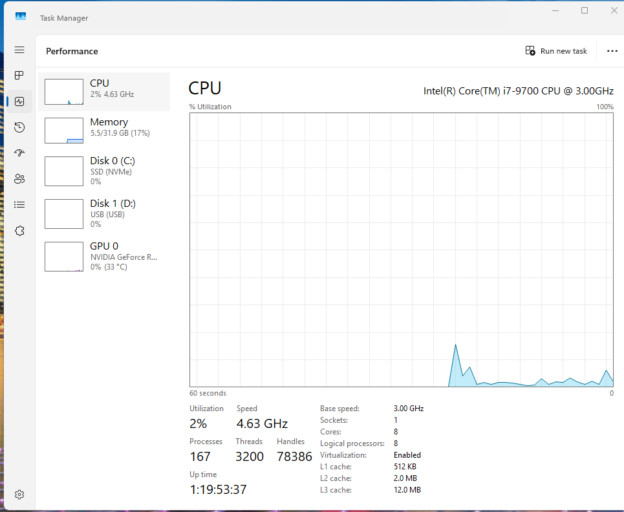Click the Performance page heading
This screenshot has height=512, width=624.
(72, 51)
